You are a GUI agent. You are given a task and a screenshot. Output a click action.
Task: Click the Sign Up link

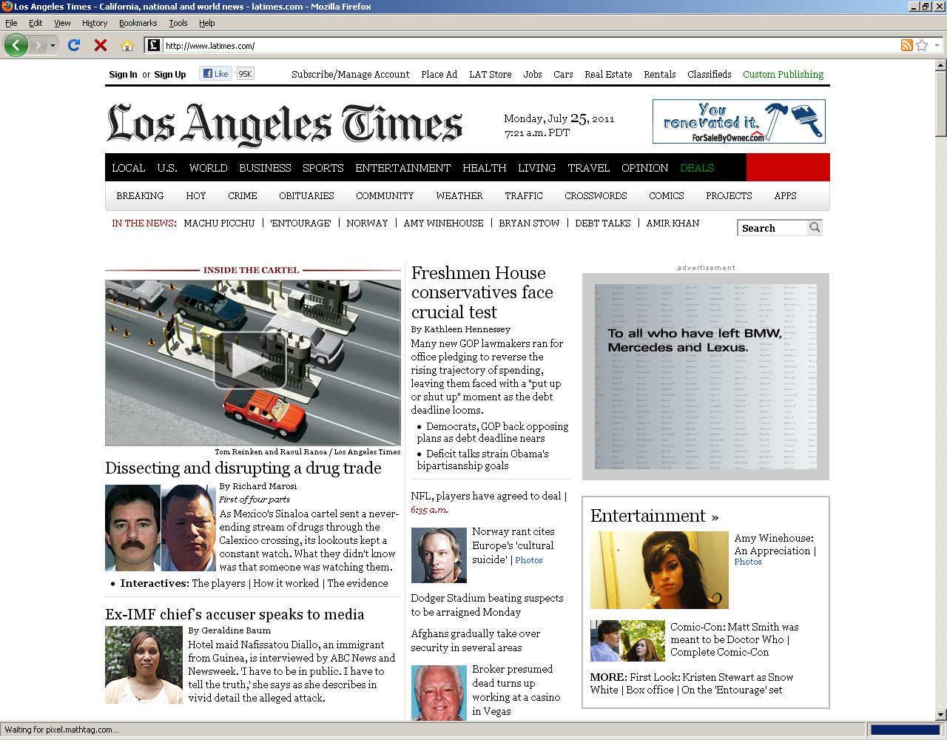click(x=170, y=75)
